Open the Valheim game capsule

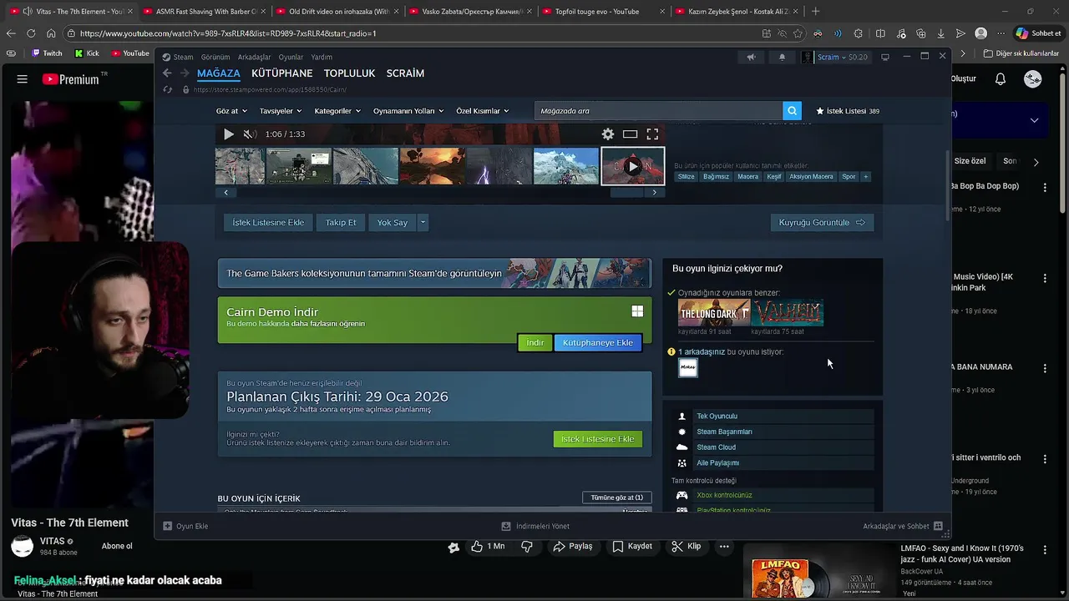(788, 313)
